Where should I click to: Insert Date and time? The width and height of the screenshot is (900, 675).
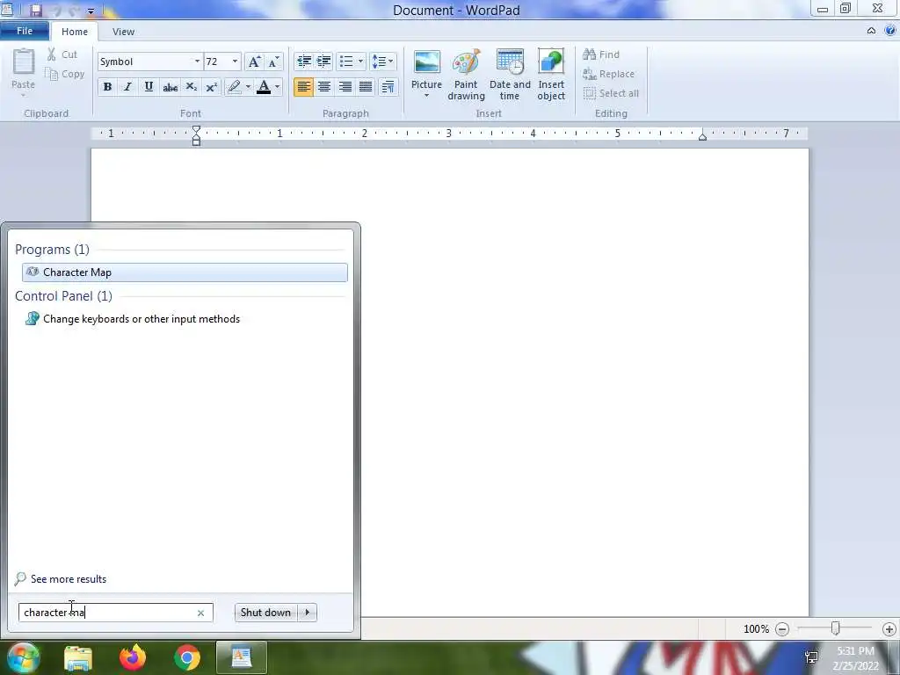pyautogui.click(x=510, y=75)
